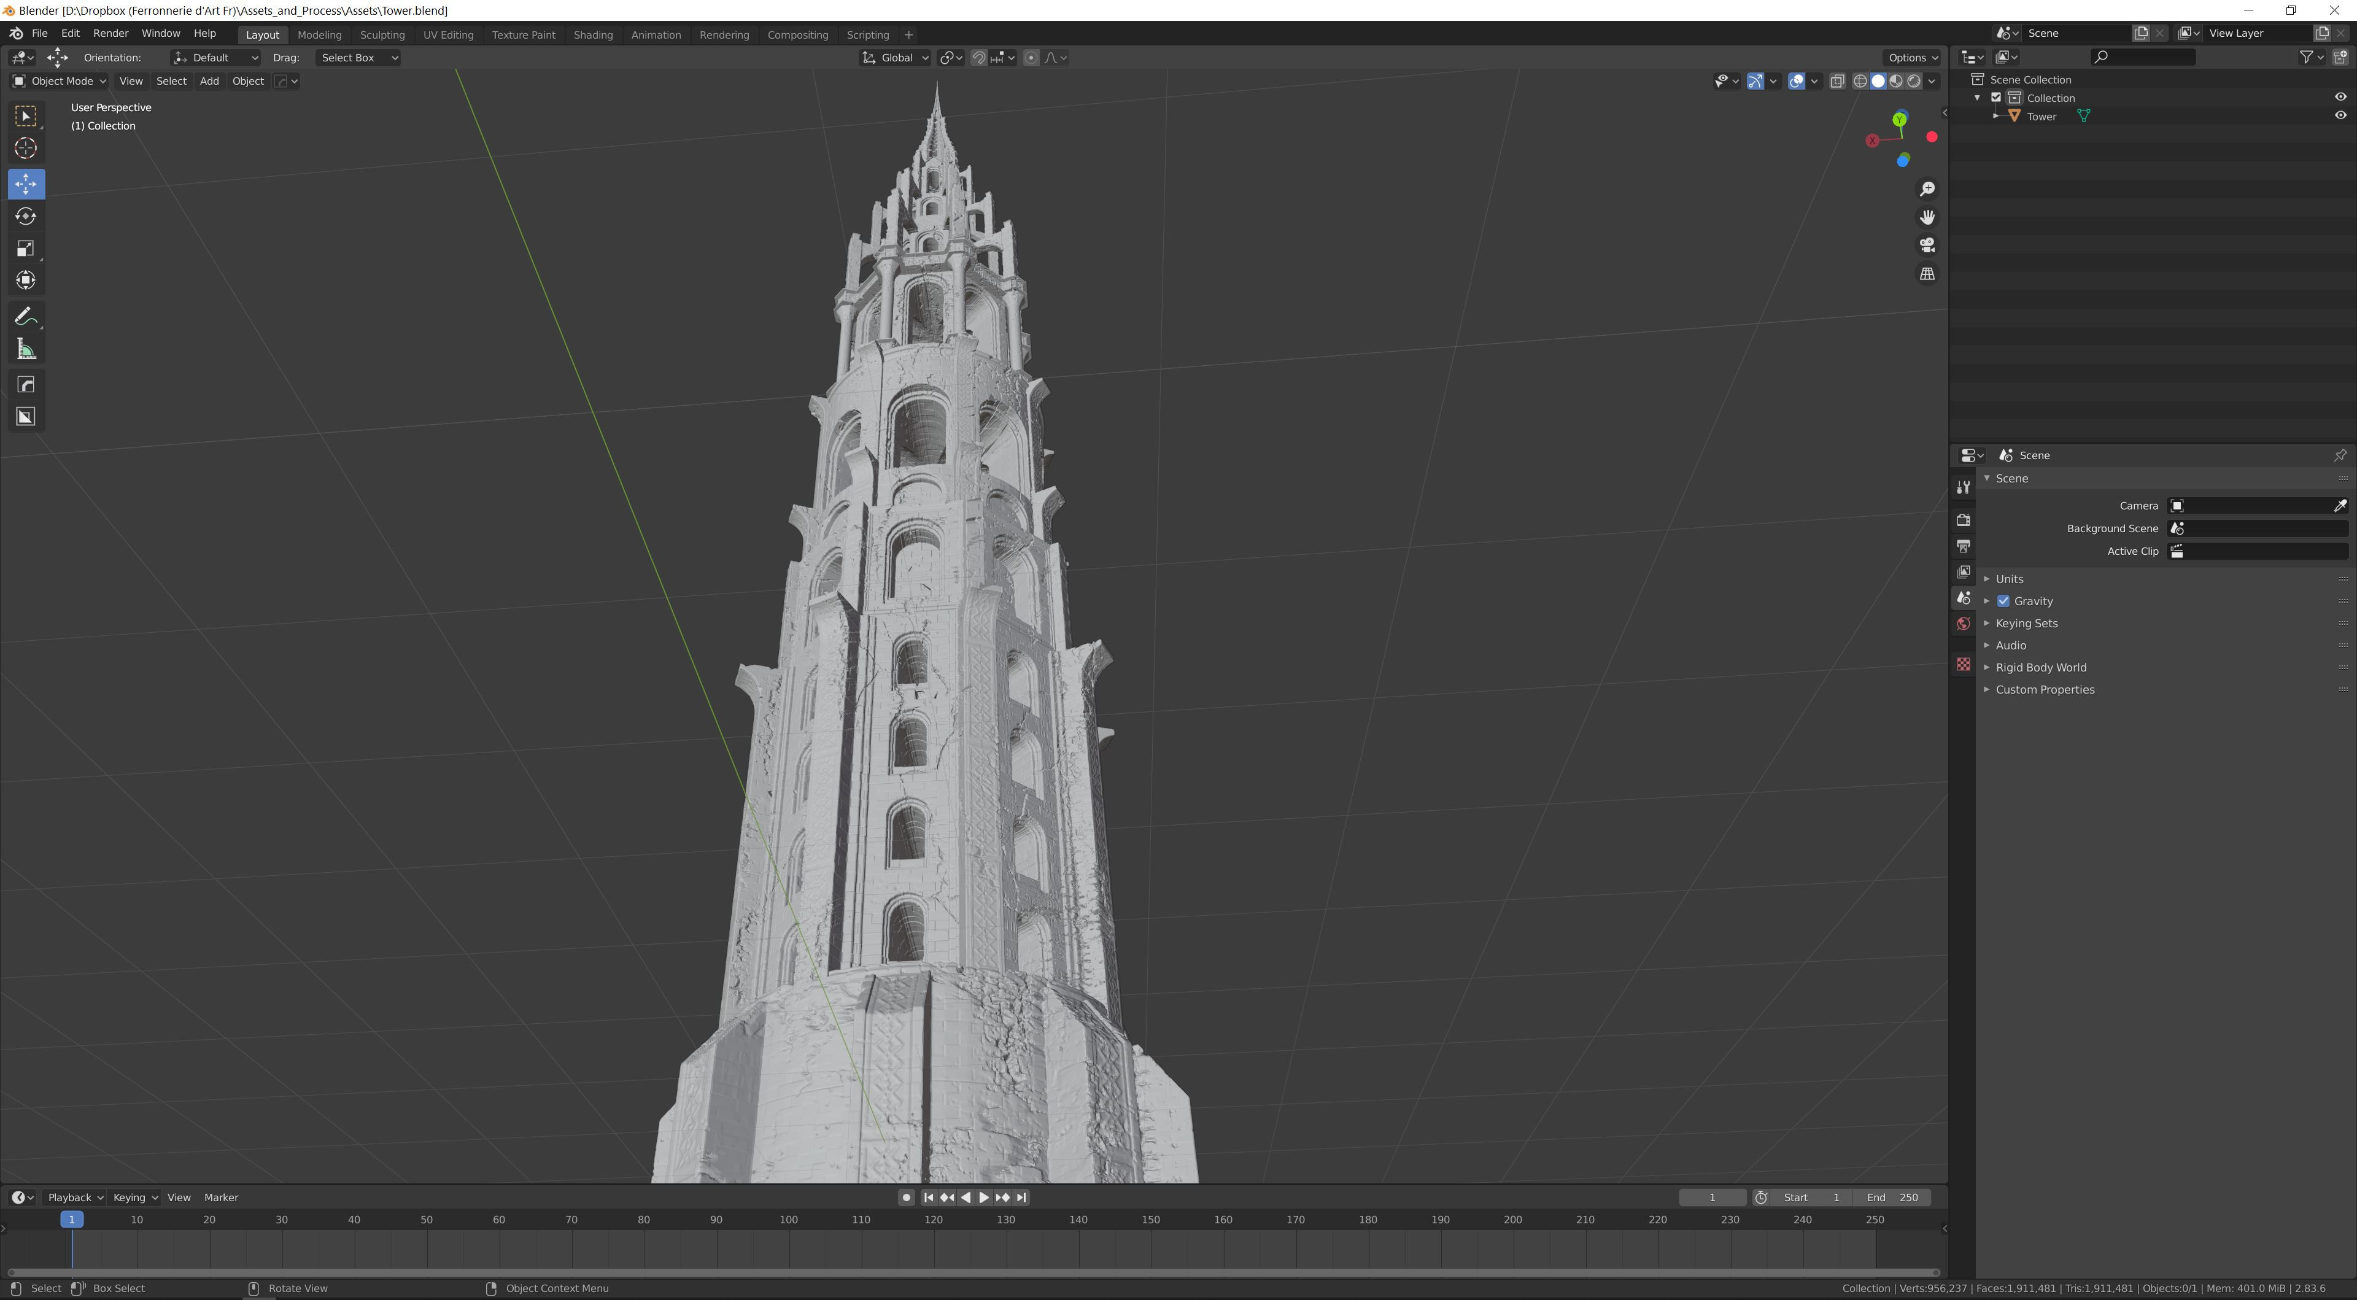This screenshot has width=2357, height=1300.
Task: Open the Drag Select Box dropdown
Action: (358, 58)
